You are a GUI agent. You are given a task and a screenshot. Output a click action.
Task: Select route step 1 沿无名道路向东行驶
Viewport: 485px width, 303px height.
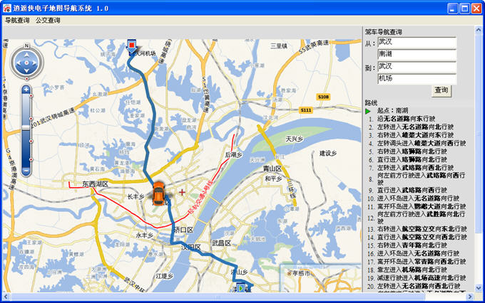tap(406, 119)
